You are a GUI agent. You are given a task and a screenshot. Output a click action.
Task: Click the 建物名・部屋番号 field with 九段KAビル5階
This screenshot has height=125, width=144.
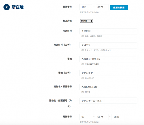(x=108, y=87)
